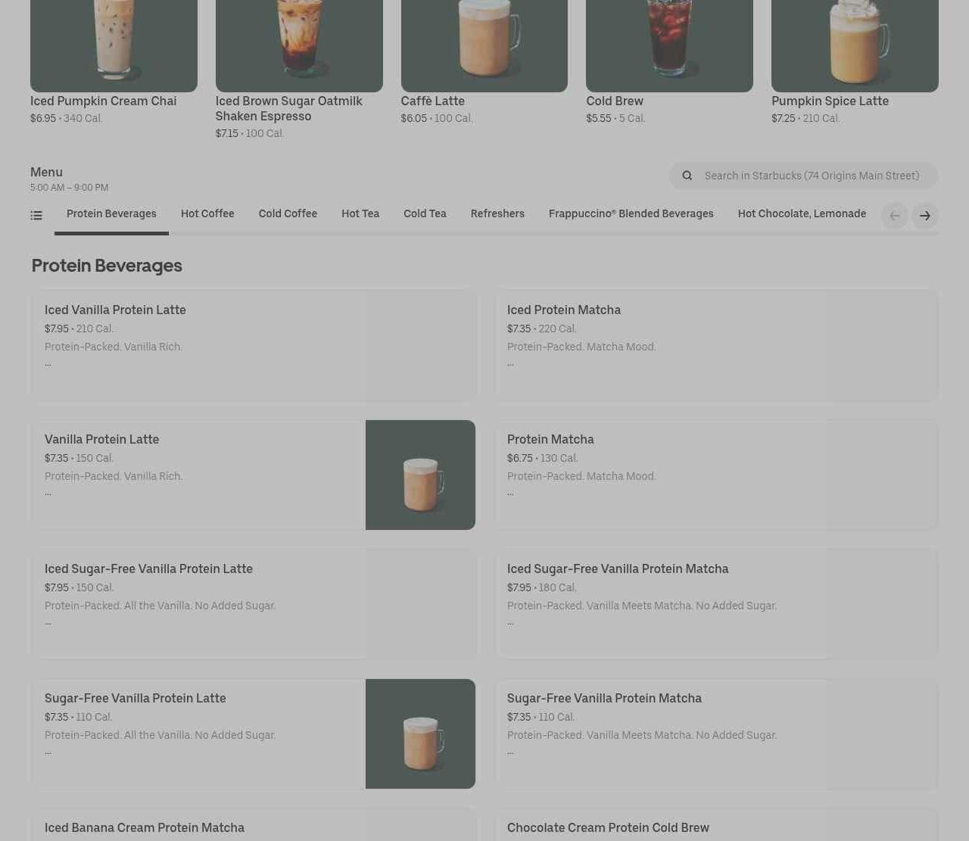Click the left arrow for previous categories
Image resolution: width=969 pixels, height=841 pixels.
[895, 216]
